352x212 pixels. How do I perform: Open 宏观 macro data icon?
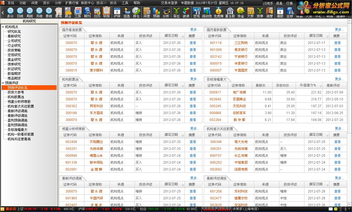197,12
